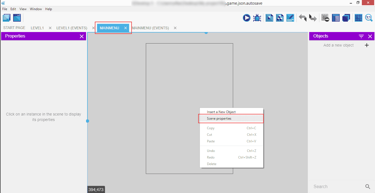Open the layers editor icon
This screenshot has width=375, height=193.
click(346, 18)
